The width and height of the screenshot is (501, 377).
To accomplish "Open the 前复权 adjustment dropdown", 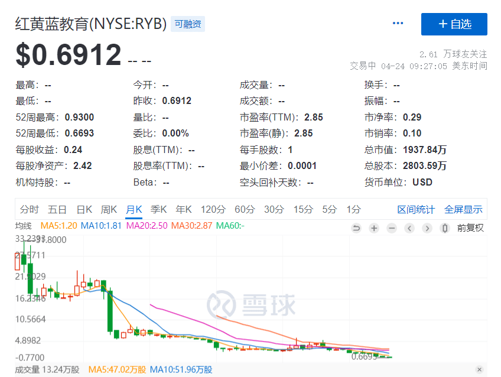I will 470,227.
